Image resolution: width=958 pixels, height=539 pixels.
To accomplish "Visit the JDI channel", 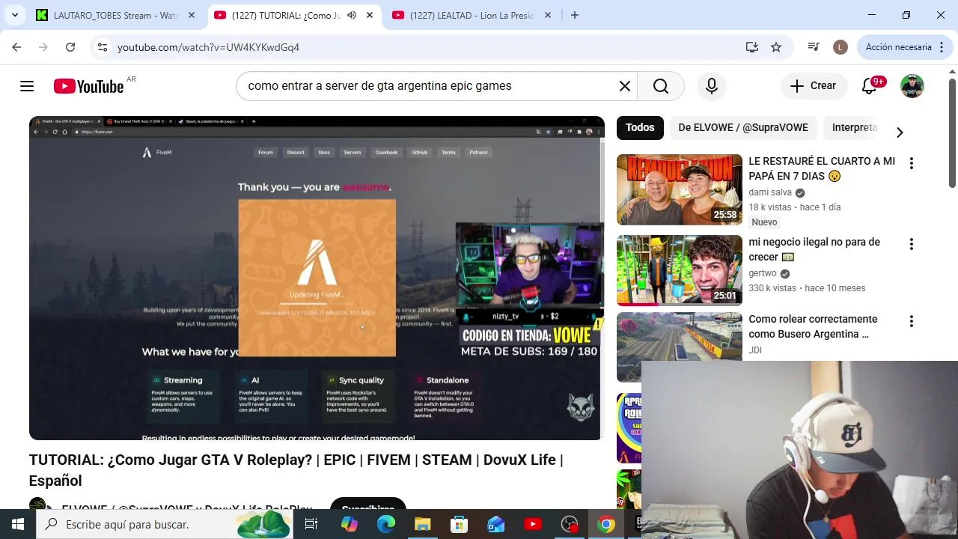I will pyautogui.click(x=755, y=350).
